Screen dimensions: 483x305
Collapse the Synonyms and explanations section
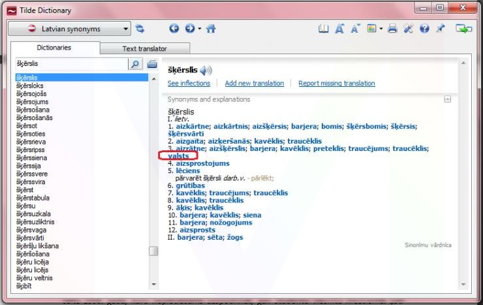click(447, 99)
